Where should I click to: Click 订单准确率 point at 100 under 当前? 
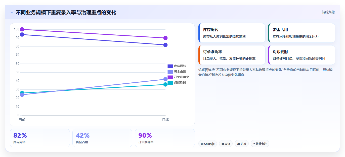[22, 29]
